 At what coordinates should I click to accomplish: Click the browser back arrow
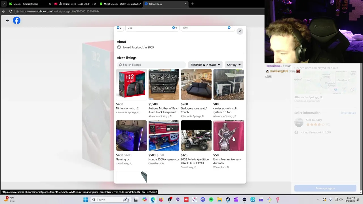click(x=4, y=11)
